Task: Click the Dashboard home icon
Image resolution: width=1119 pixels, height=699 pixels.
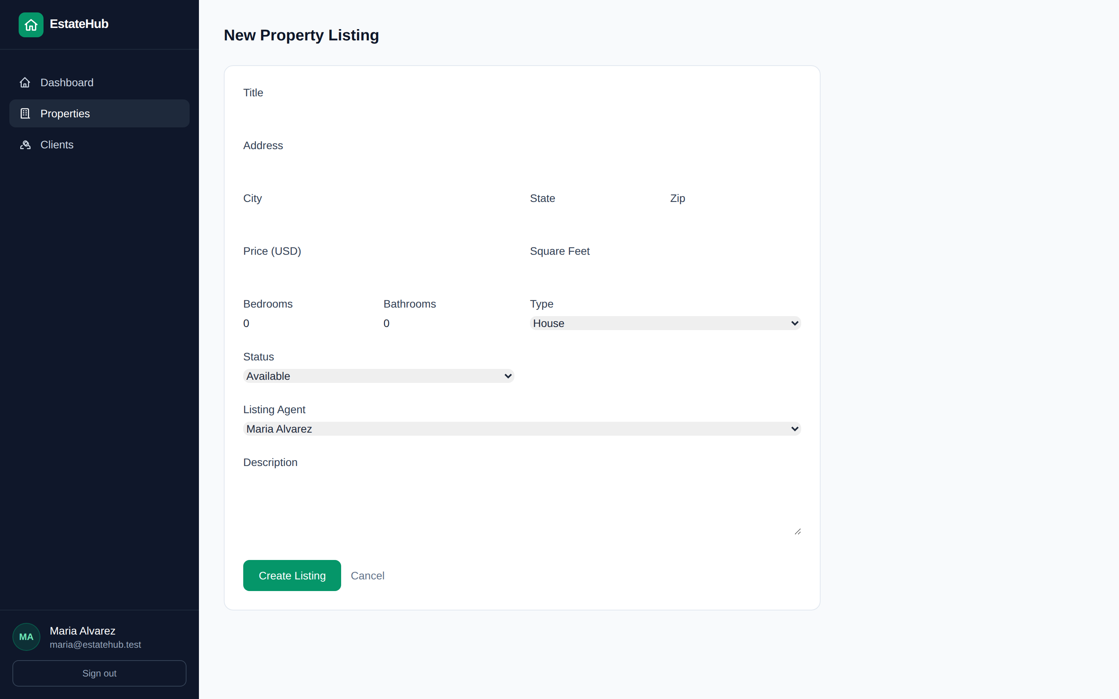Action: pyautogui.click(x=25, y=82)
